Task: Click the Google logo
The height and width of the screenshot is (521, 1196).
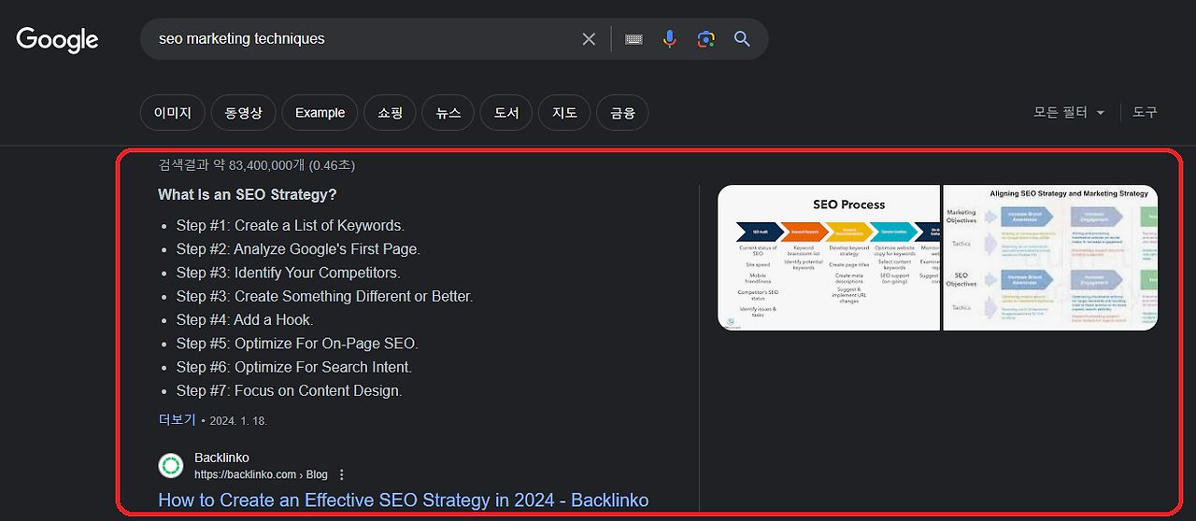Action: click(x=57, y=39)
